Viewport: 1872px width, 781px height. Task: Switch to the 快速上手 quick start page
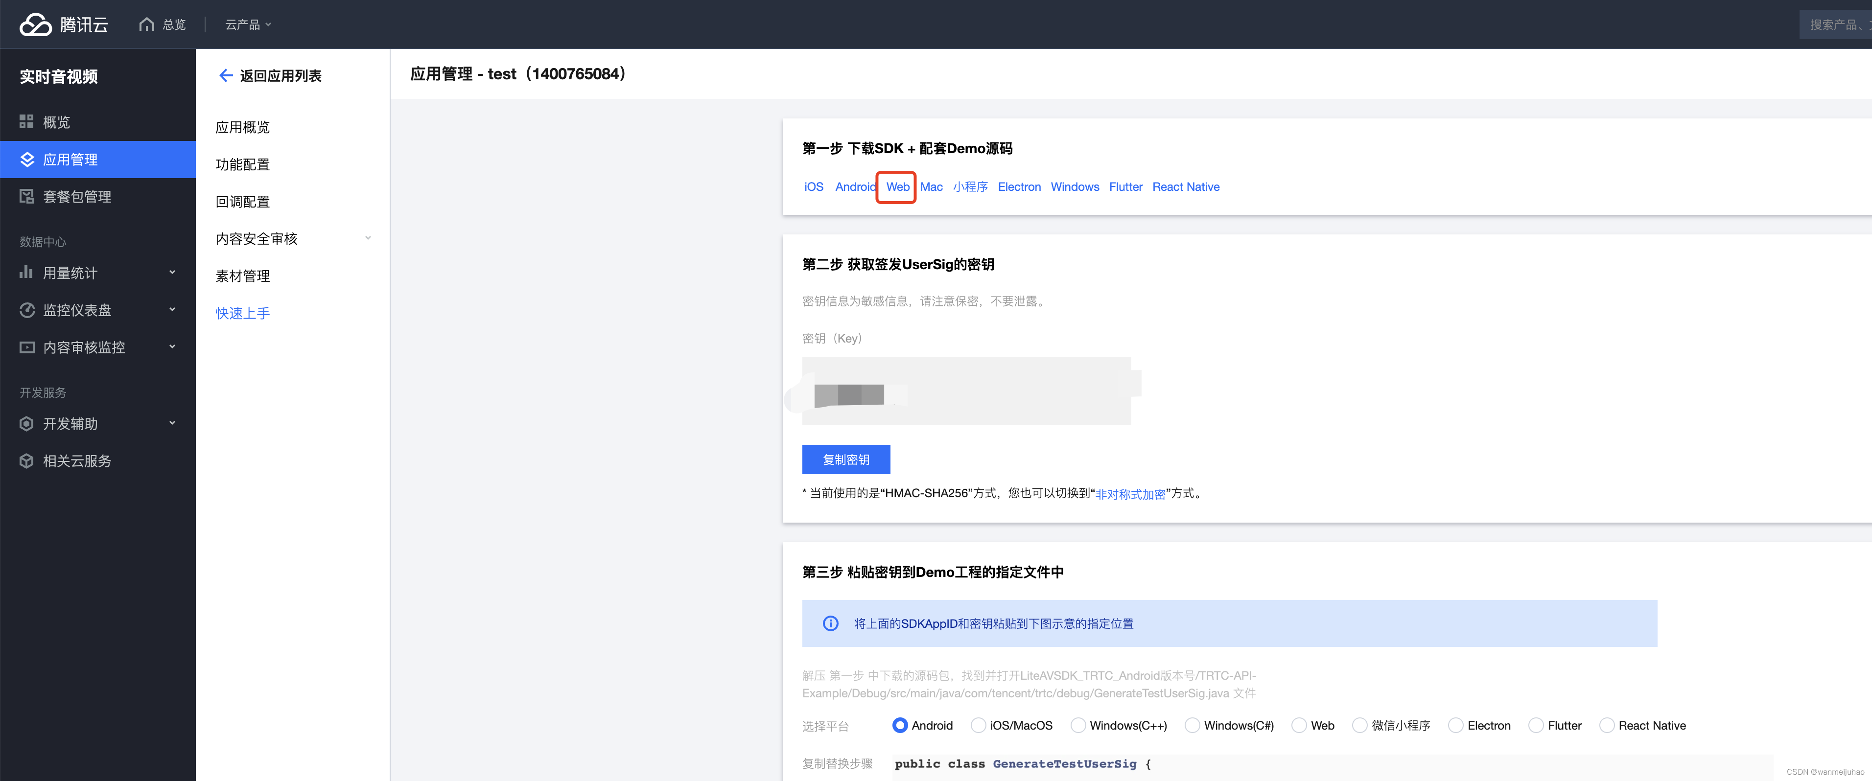[243, 312]
